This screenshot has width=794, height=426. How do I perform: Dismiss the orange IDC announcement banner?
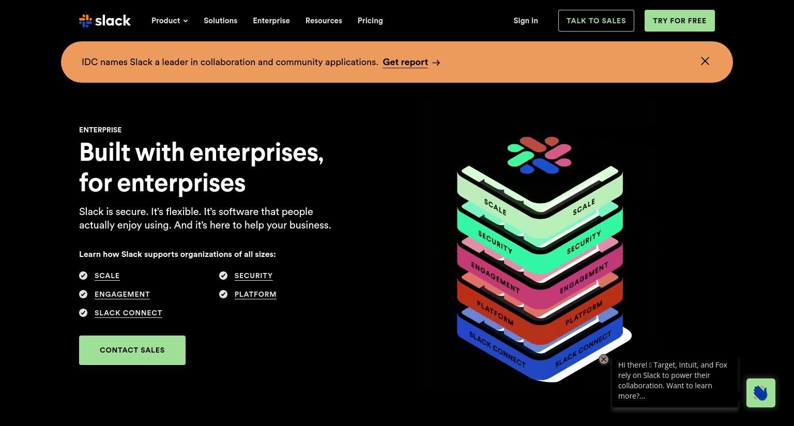pyautogui.click(x=705, y=61)
